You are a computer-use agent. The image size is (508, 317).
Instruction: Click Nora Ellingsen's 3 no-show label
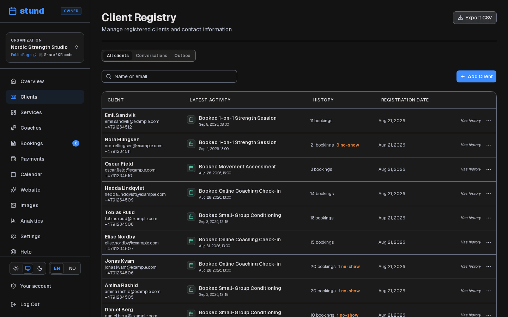click(348, 145)
